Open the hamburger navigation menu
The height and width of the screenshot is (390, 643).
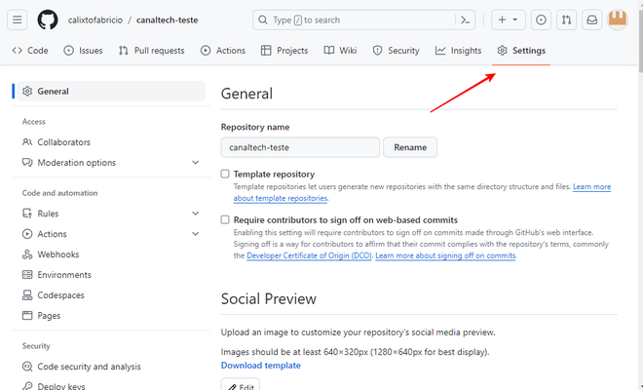(x=19, y=19)
